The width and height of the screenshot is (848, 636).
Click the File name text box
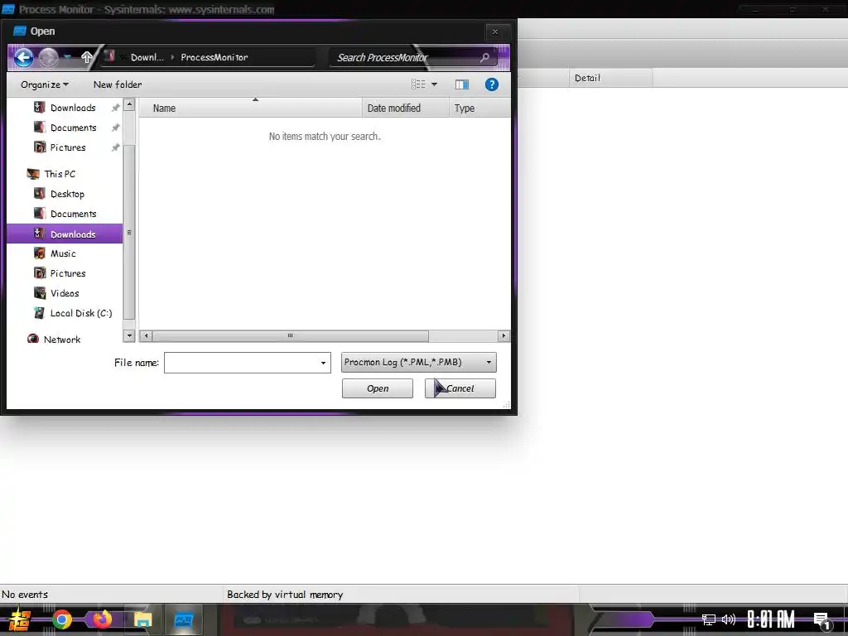point(241,363)
